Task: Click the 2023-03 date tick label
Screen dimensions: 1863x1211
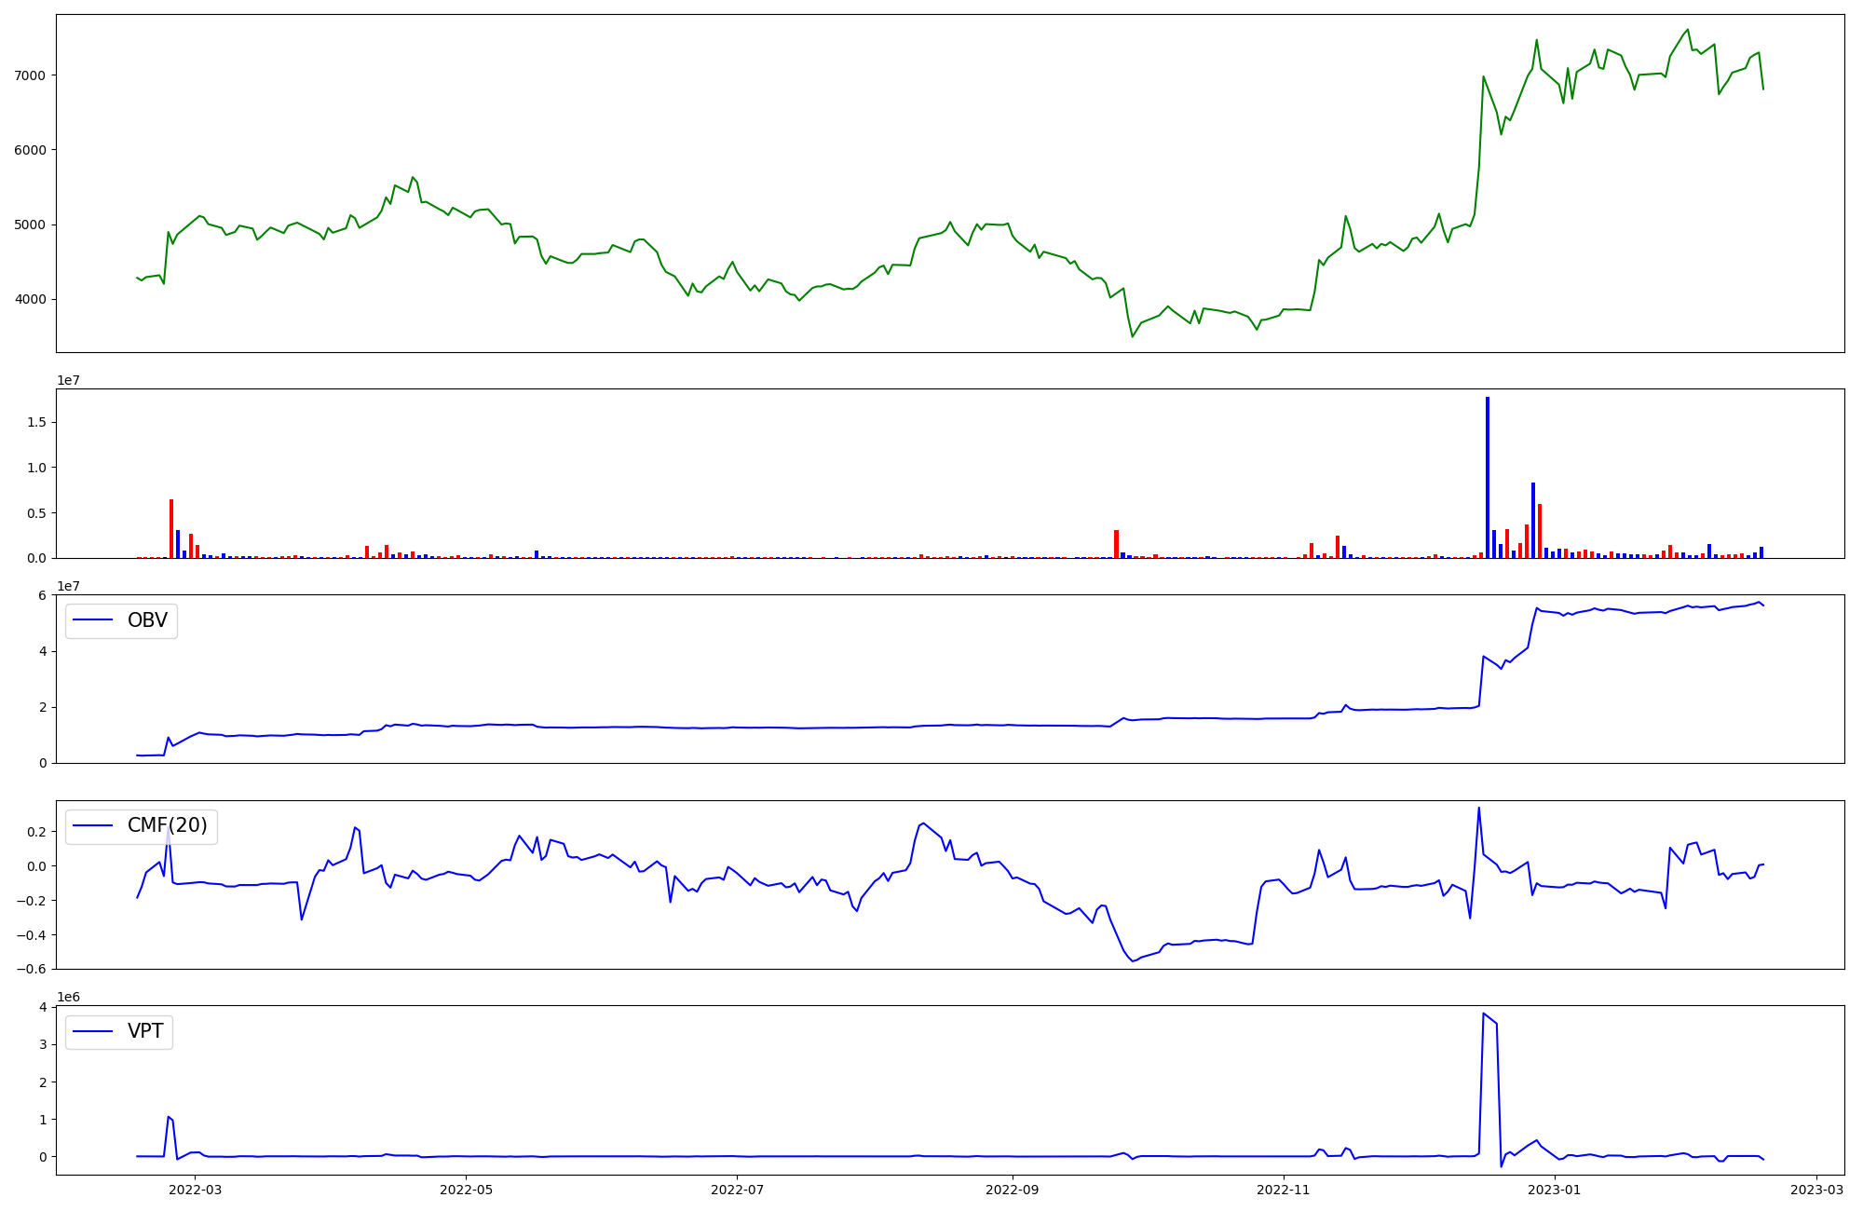Action: click(x=1816, y=1190)
